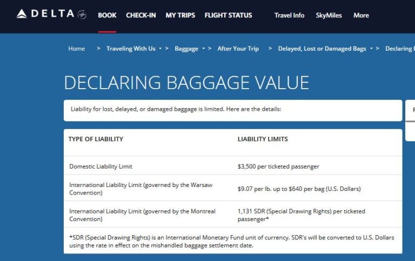The image size is (415, 261).
Task: Expand the More menu
Action: pyautogui.click(x=361, y=15)
